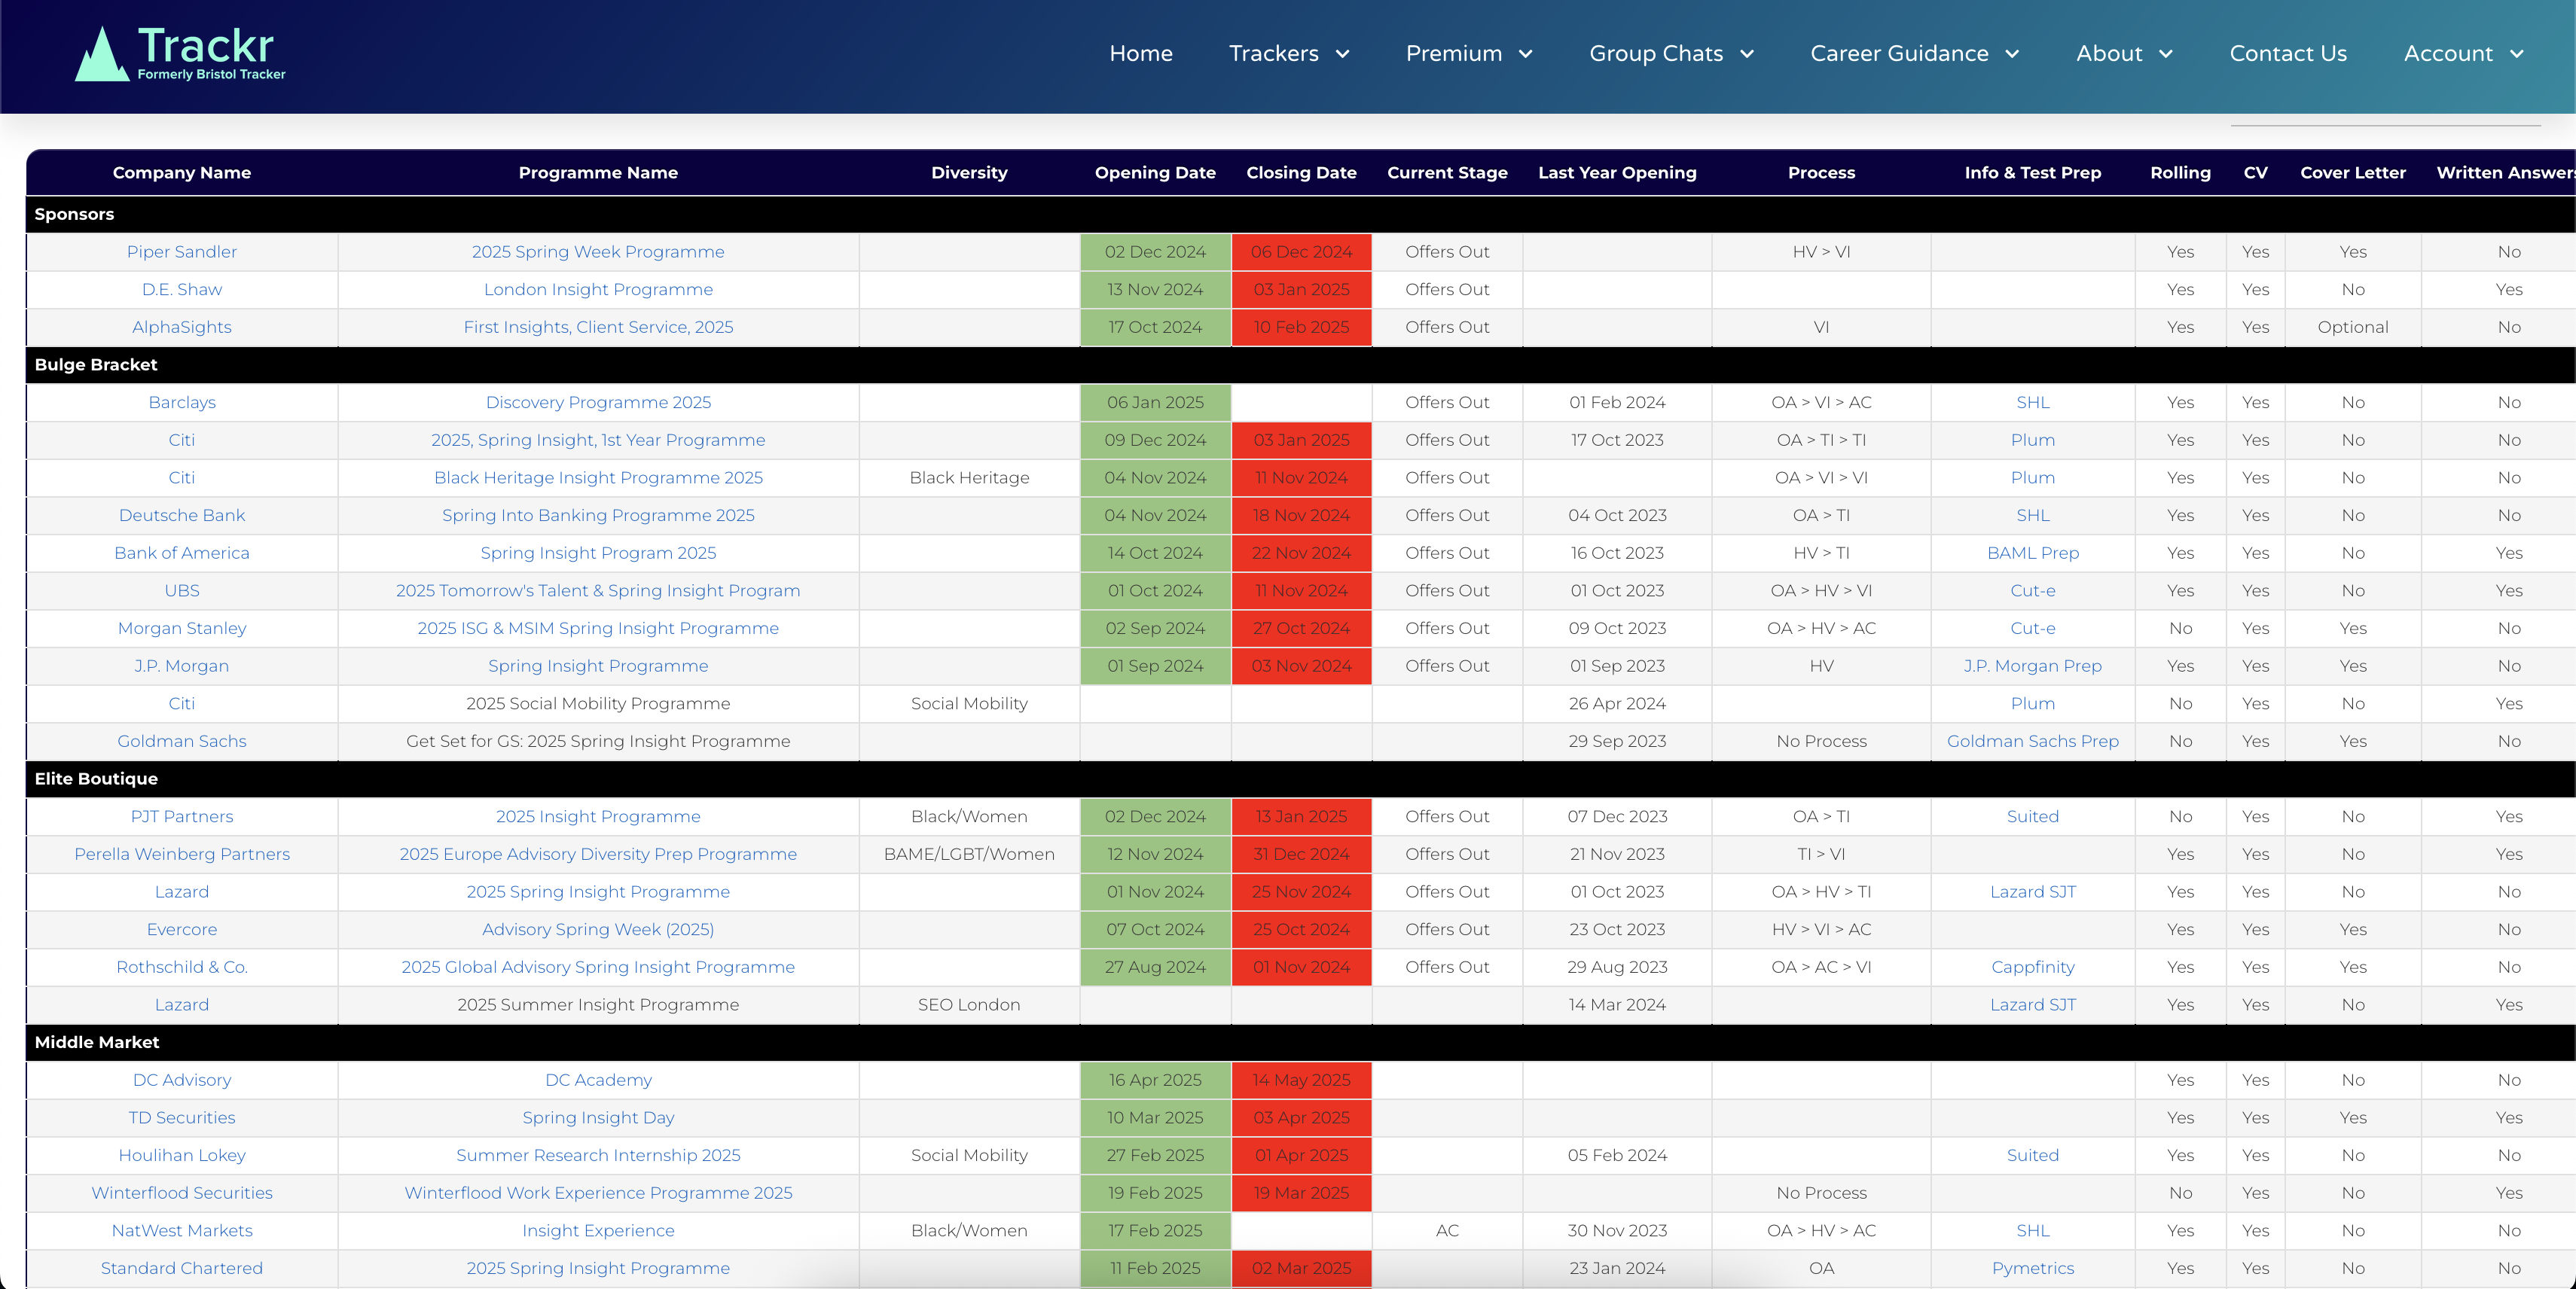Expand the About menu chevron
This screenshot has height=1289, width=2576.
tap(2166, 54)
